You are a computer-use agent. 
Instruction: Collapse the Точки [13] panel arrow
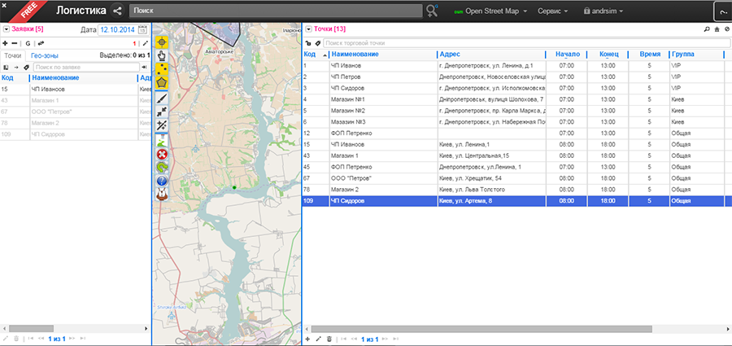[x=308, y=29]
